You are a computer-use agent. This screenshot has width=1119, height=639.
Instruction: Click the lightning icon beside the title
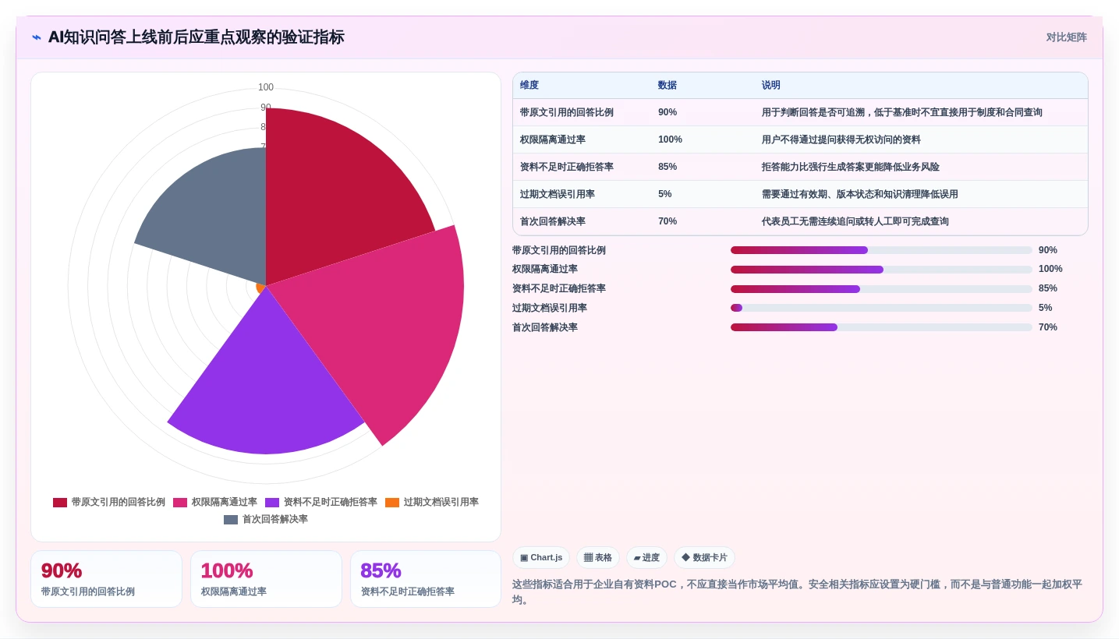tap(37, 37)
